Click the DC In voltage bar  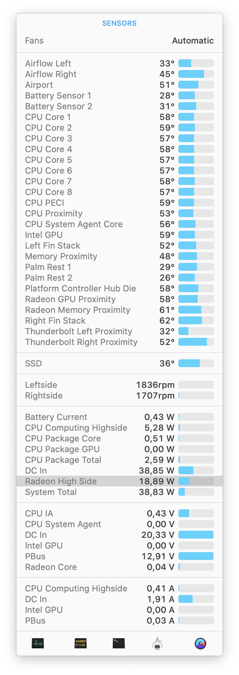(x=196, y=535)
